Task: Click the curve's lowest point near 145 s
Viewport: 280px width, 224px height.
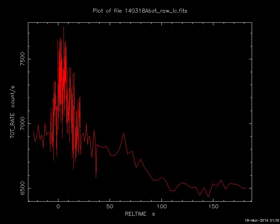Action: coord(208,197)
